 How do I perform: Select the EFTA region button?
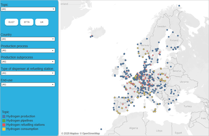pyautogui.click(x=27, y=22)
